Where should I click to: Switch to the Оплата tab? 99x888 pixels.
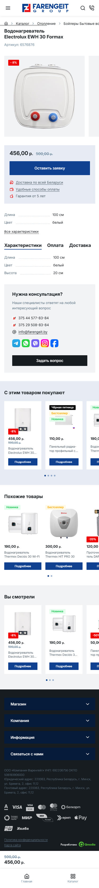click(55, 246)
